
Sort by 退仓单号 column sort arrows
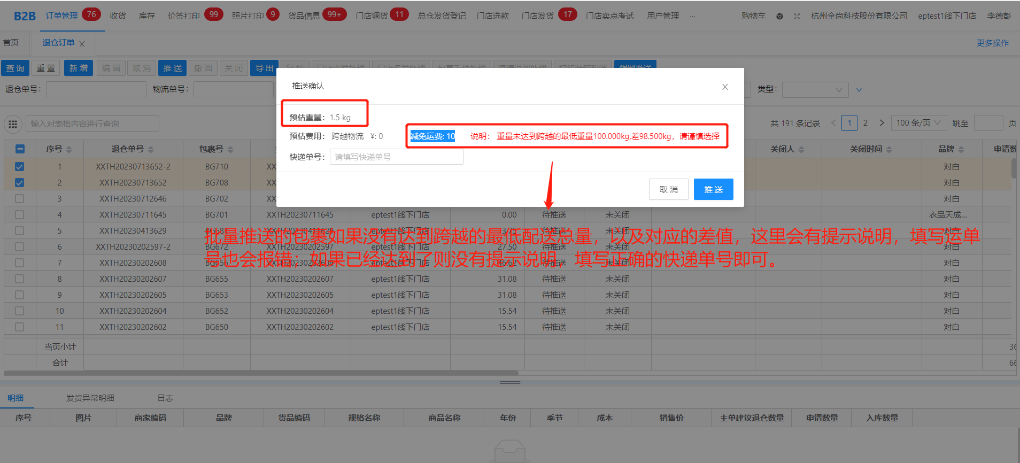(x=151, y=150)
